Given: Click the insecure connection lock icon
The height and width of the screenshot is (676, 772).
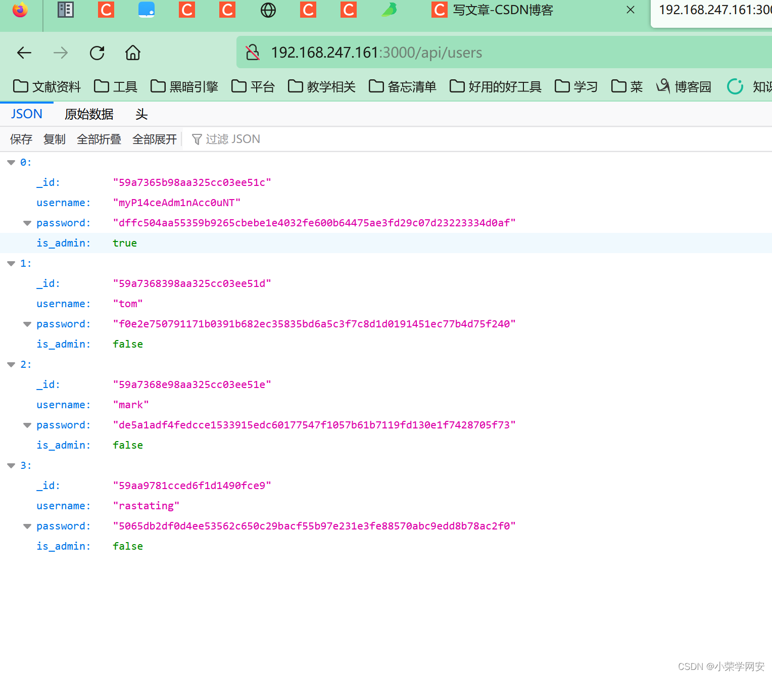Looking at the screenshot, I should [x=253, y=53].
